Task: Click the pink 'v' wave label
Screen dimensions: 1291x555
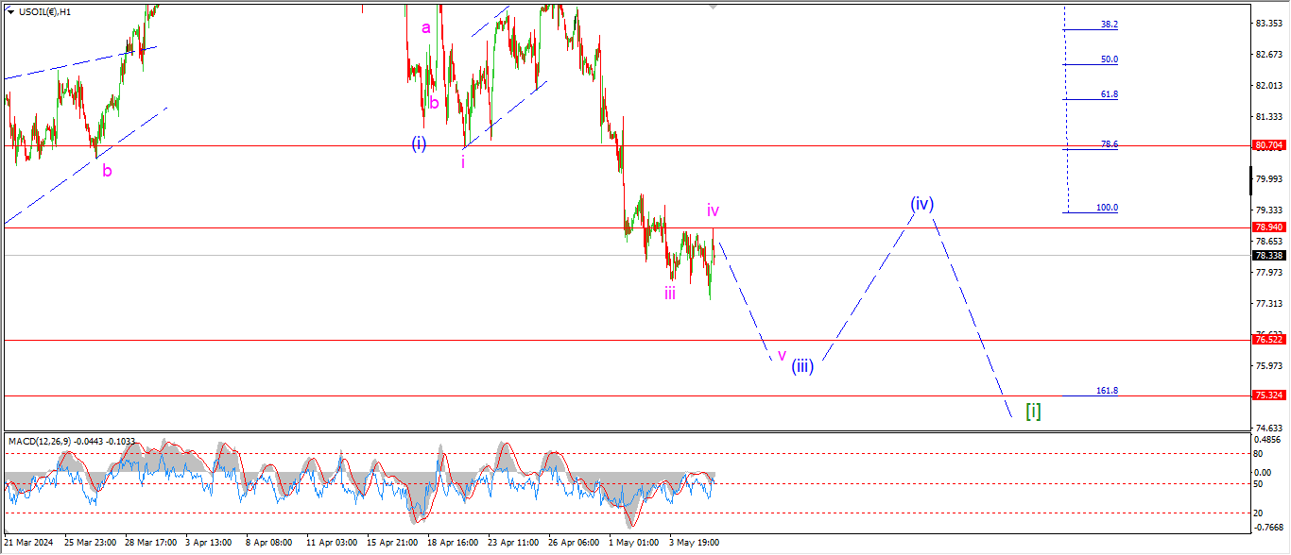Action: (x=782, y=355)
